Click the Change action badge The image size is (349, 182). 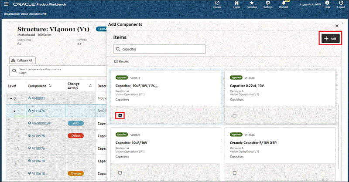pos(75,173)
